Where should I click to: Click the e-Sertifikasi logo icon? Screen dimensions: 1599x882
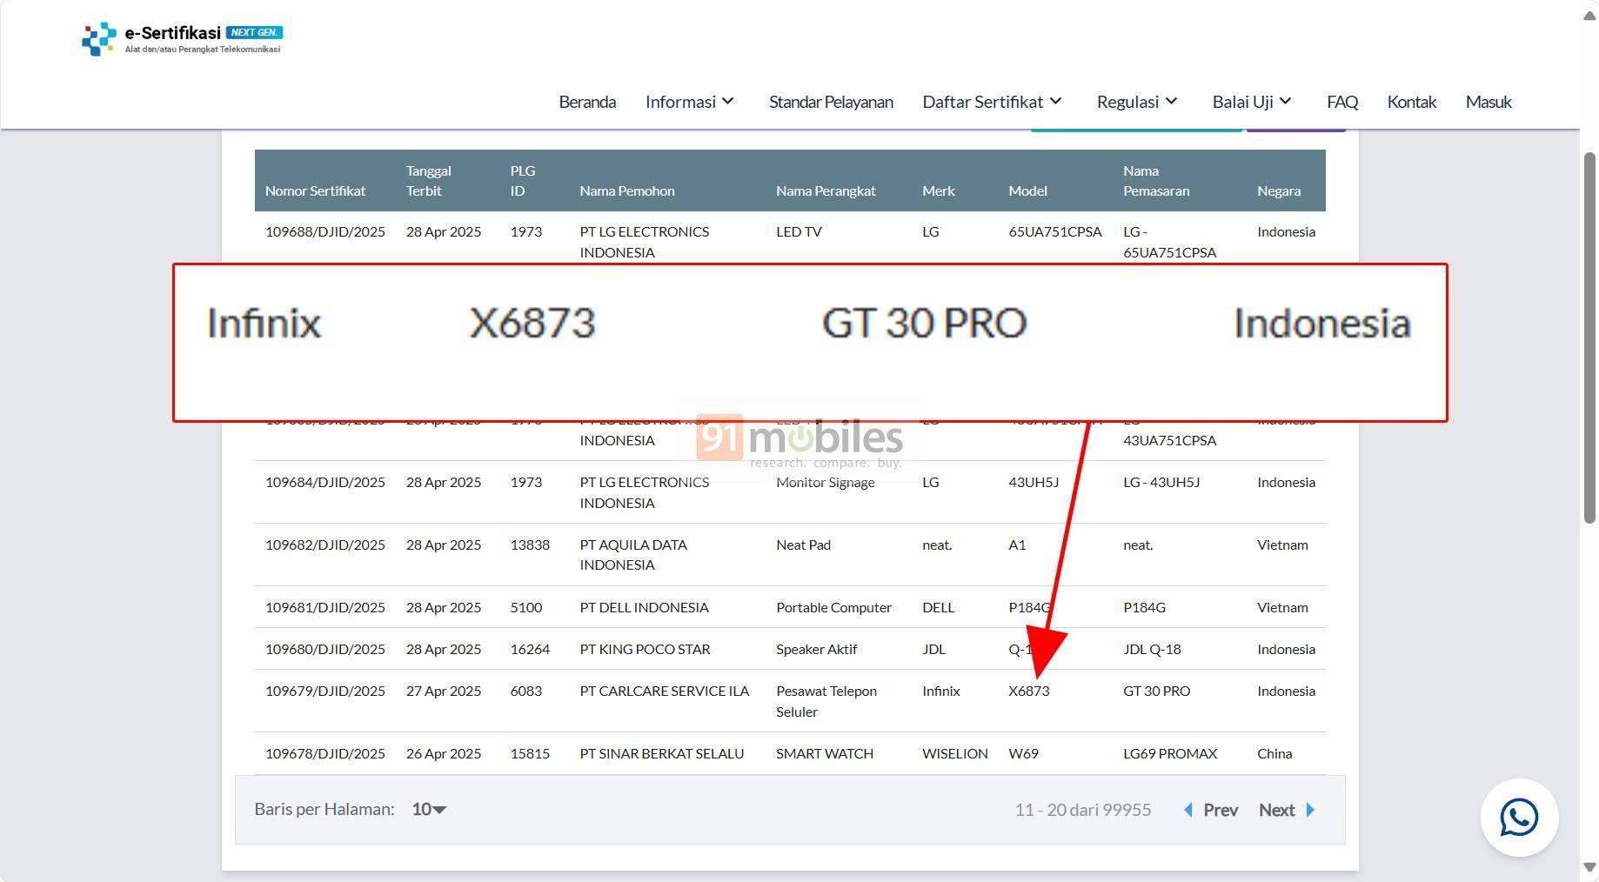tap(98, 39)
